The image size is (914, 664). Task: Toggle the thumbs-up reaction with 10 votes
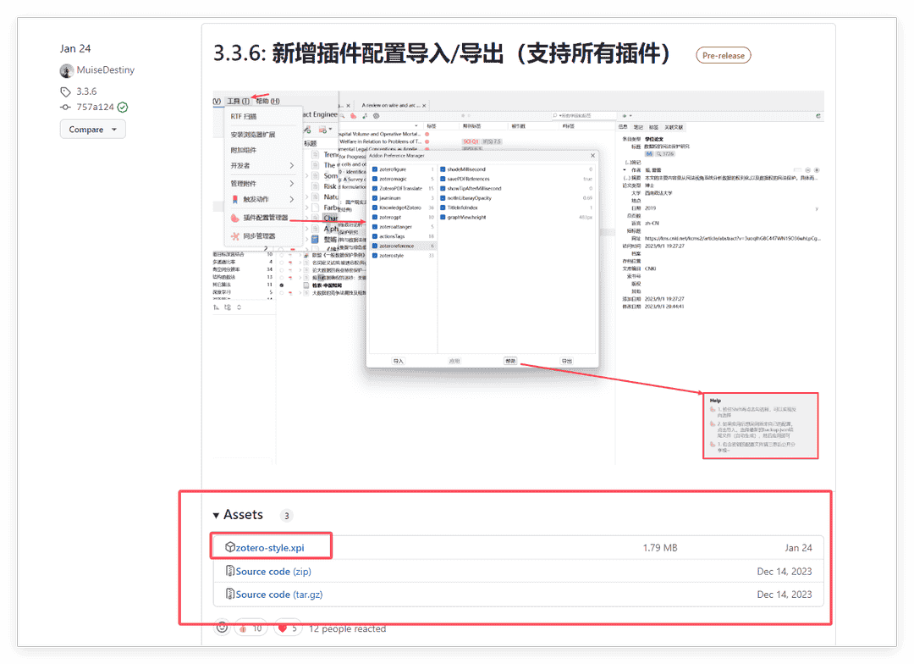(251, 628)
